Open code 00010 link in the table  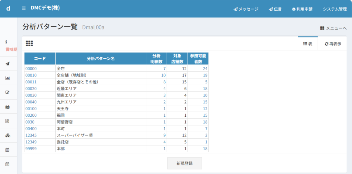tap(31, 75)
